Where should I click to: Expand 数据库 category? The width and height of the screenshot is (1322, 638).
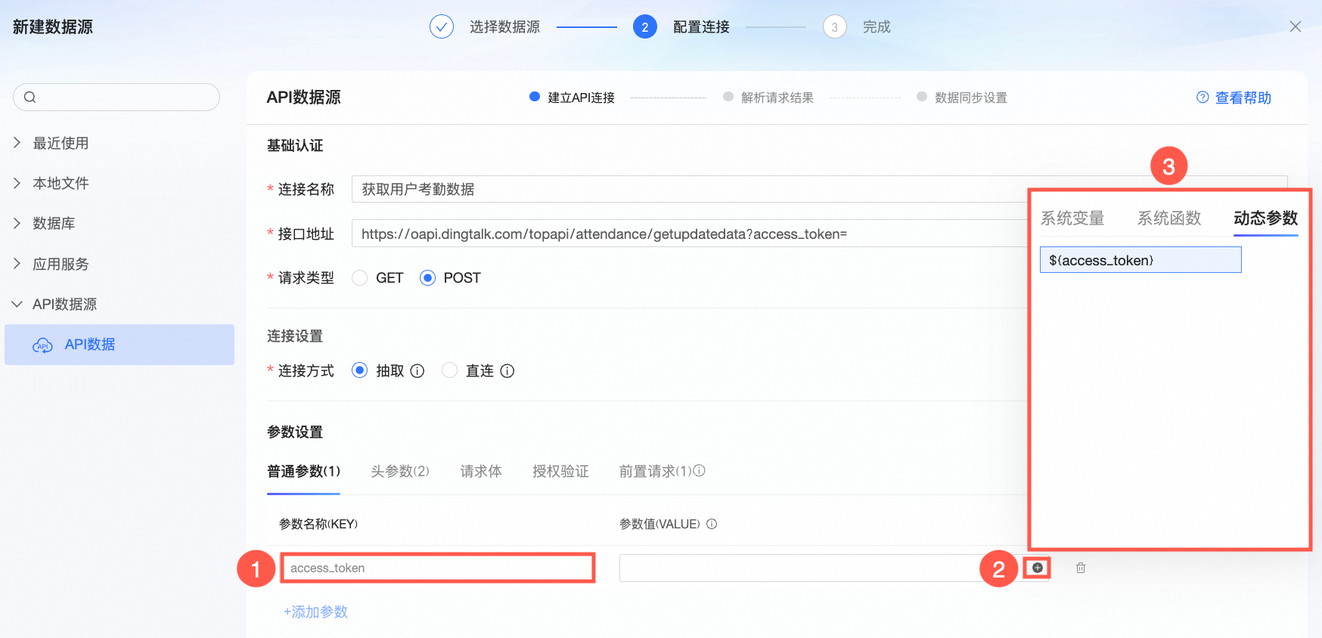coord(17,223)
